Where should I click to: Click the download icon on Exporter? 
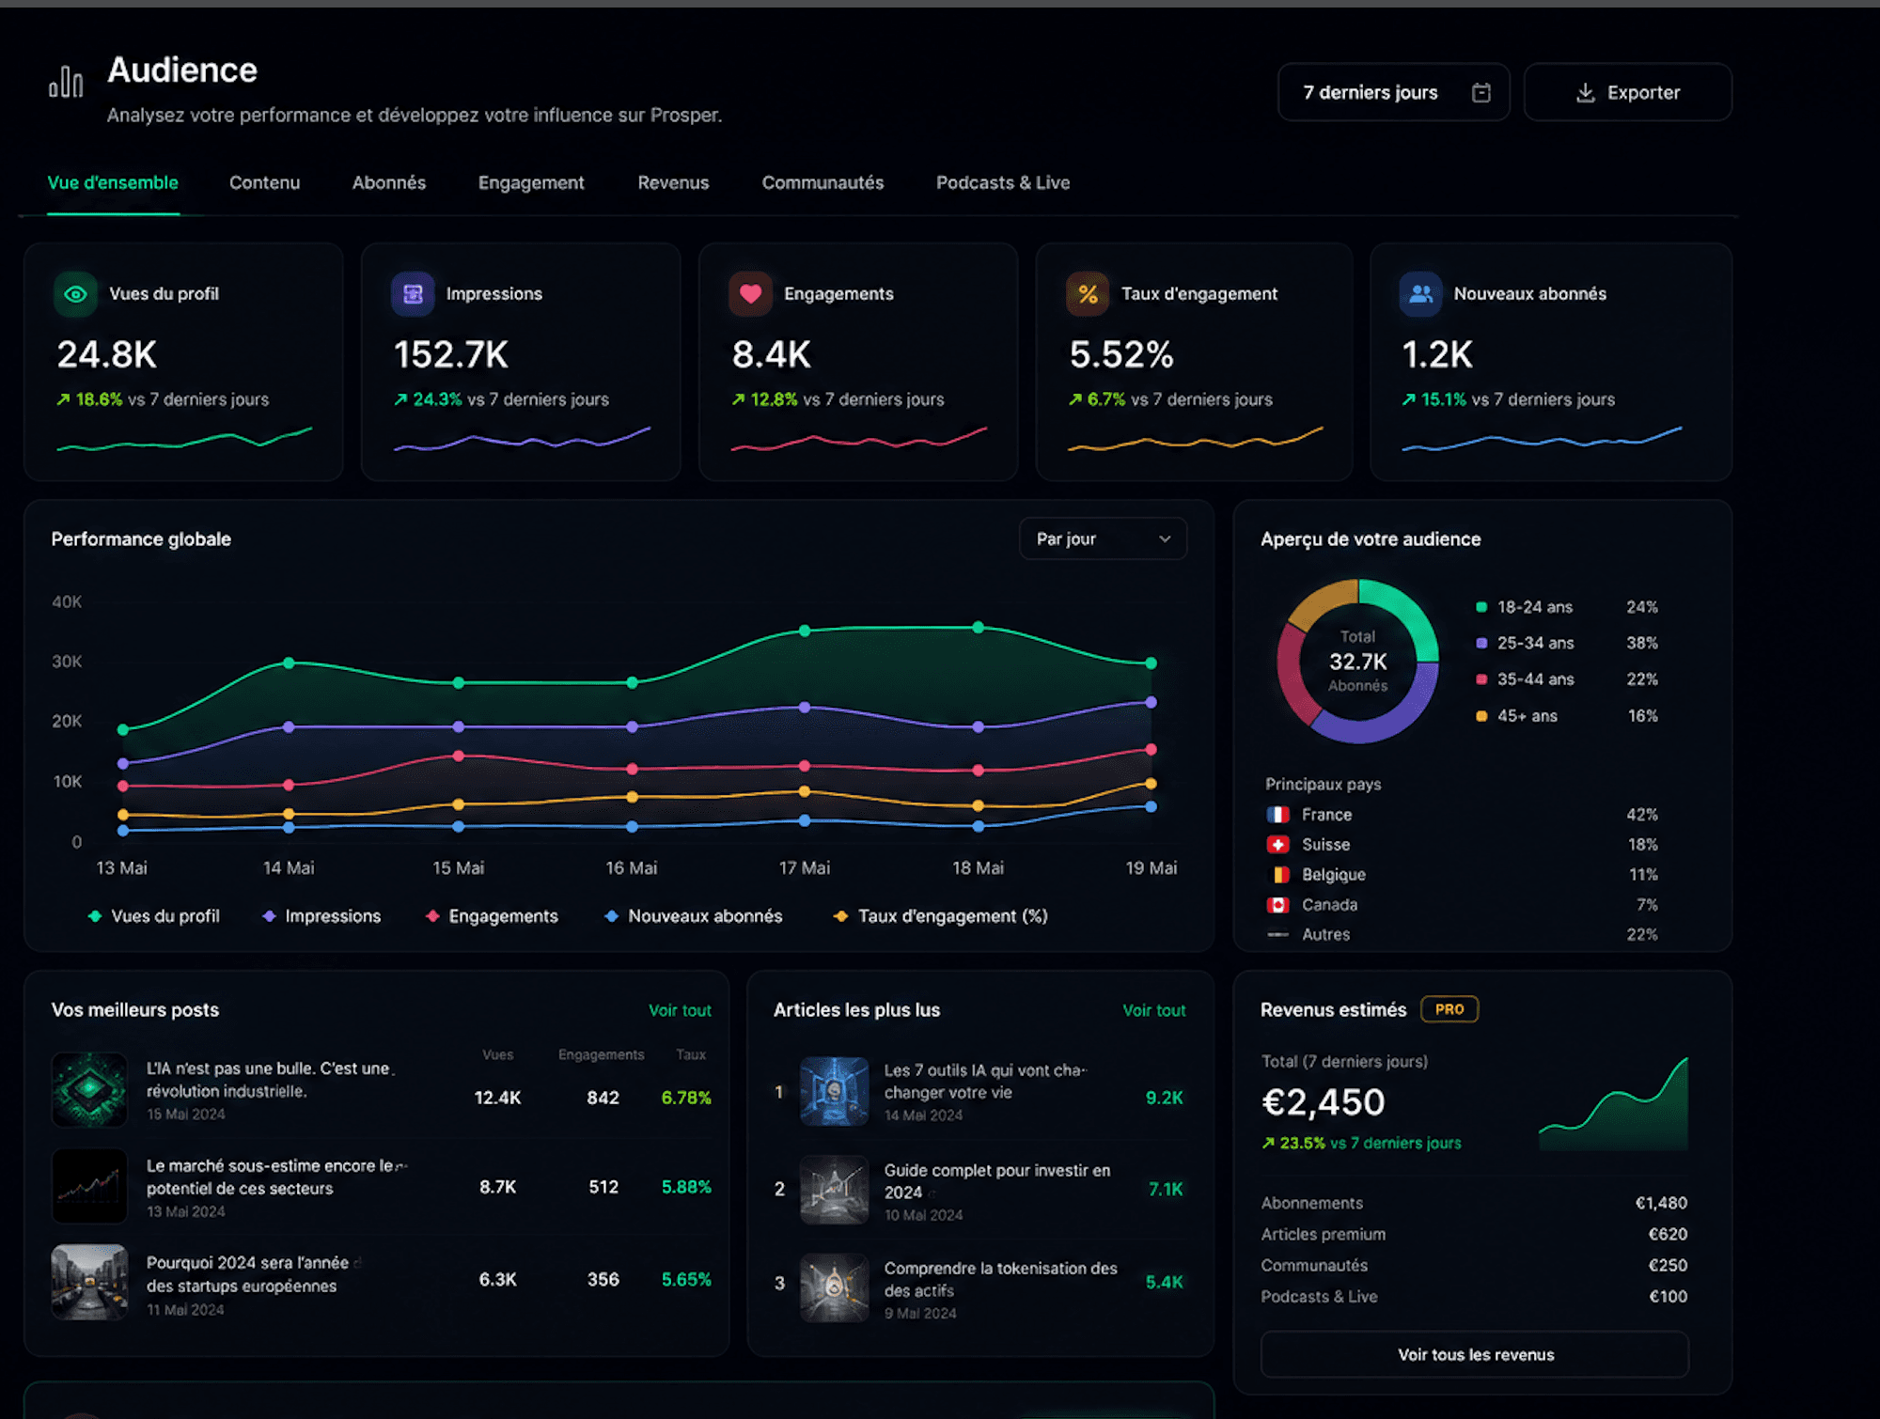pyautogui.click(x=1586, y=92)
